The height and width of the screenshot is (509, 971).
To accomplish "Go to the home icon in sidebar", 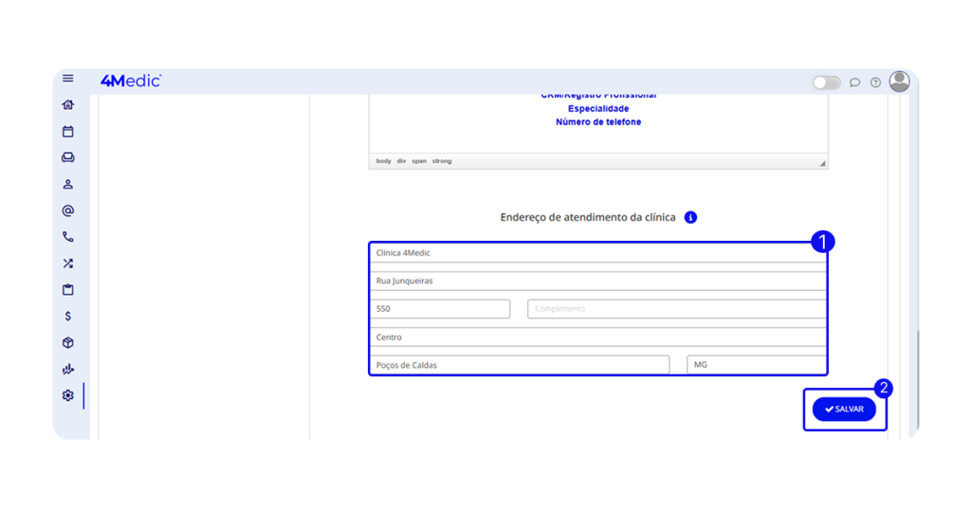I will click(x=67, y=105).
